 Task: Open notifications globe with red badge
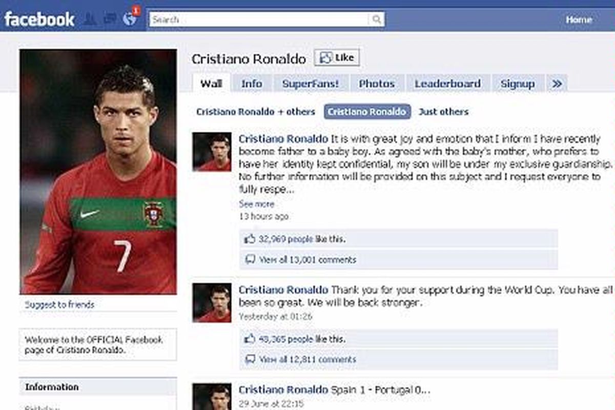coord(130,19)
